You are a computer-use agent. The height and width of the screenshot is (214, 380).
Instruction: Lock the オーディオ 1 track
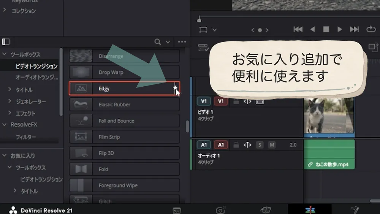click(236, 145)
